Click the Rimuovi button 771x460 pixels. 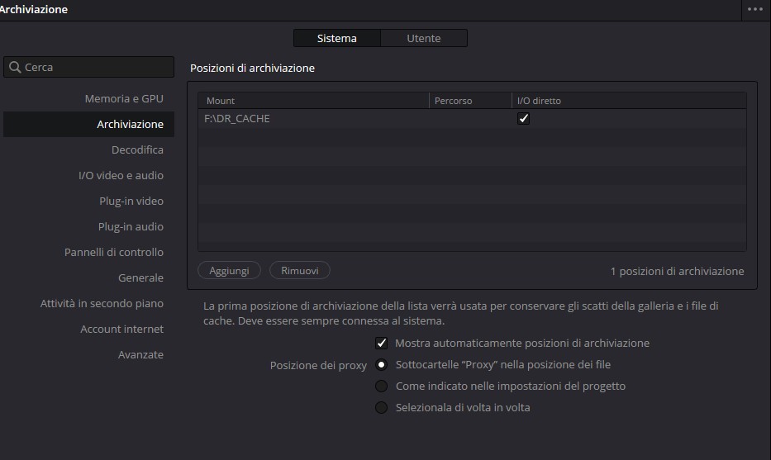pyautogui.click(x=300, y=270)
